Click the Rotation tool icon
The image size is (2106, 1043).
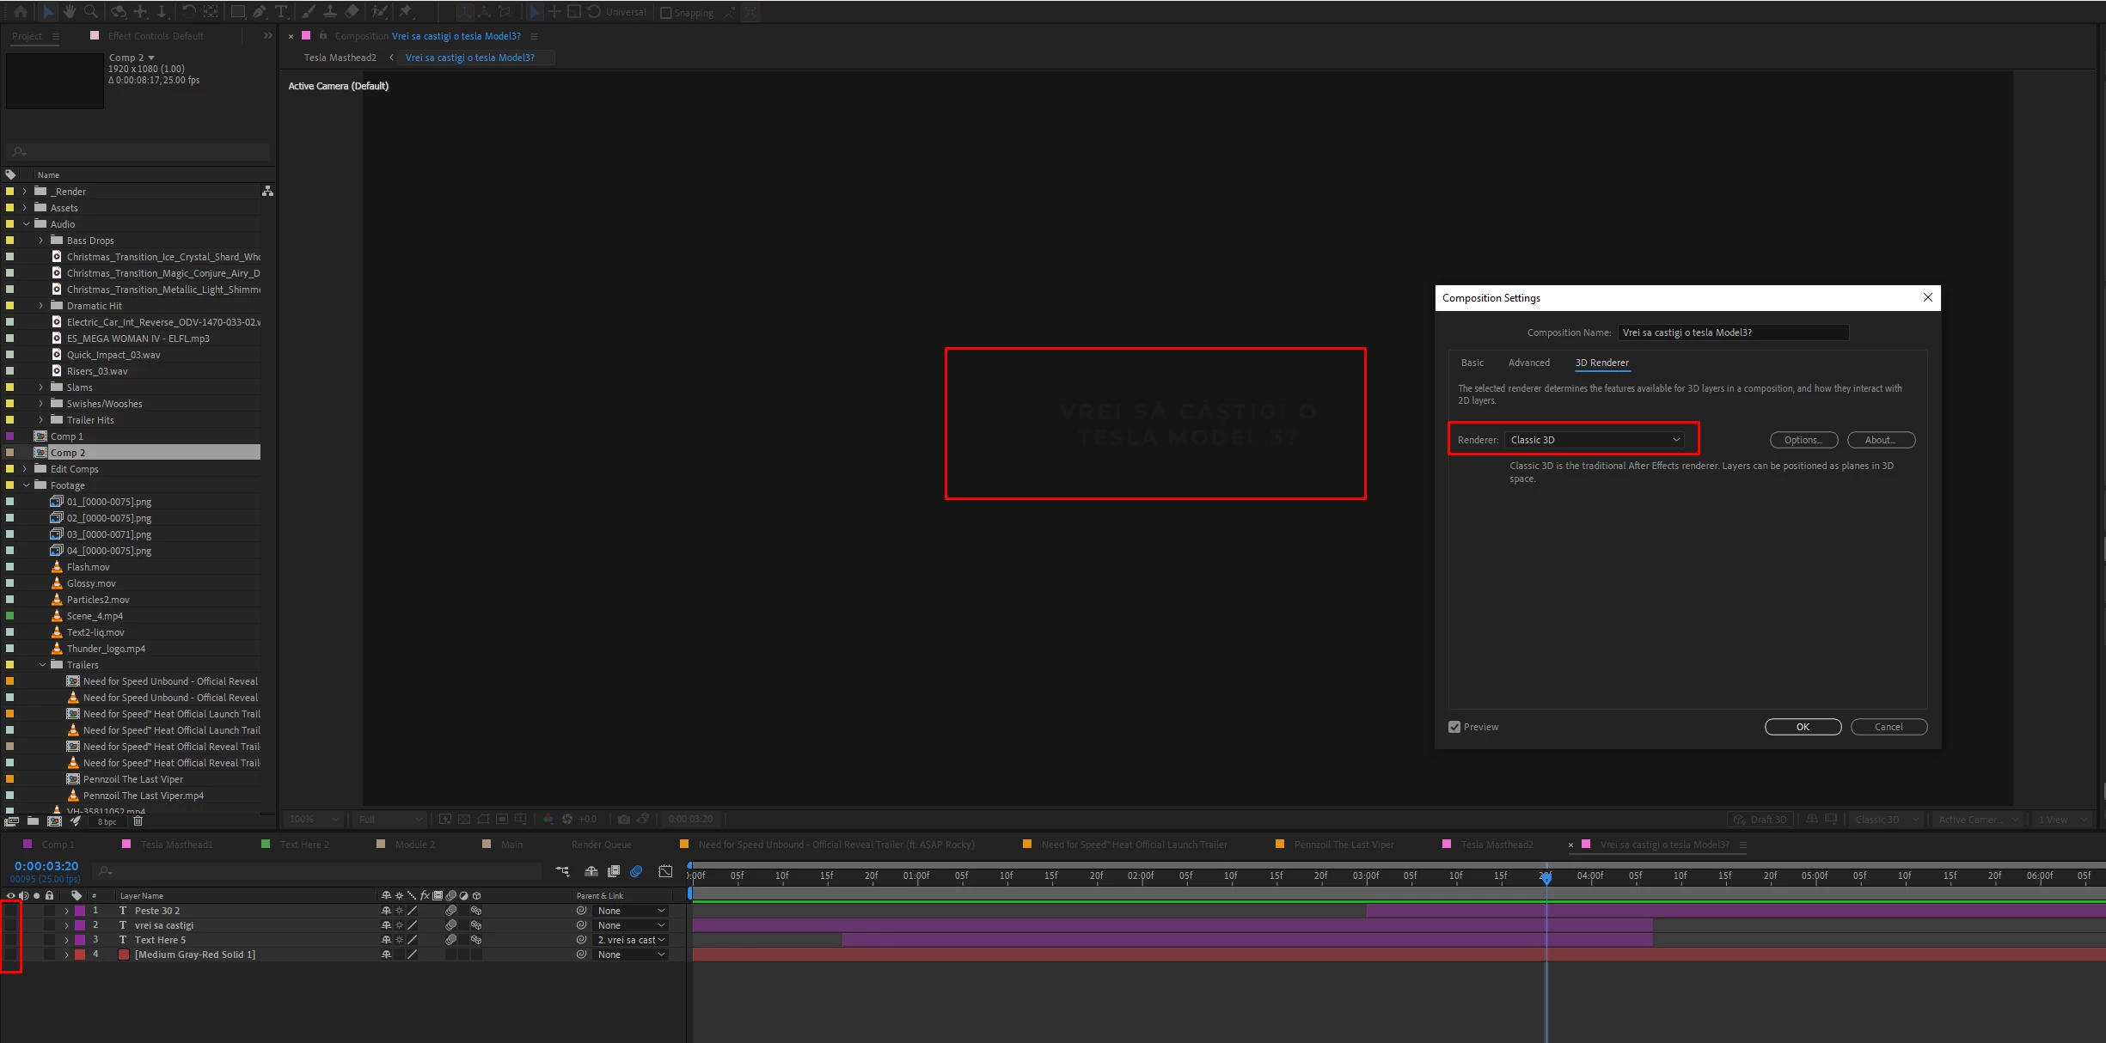tap(188, 11)
